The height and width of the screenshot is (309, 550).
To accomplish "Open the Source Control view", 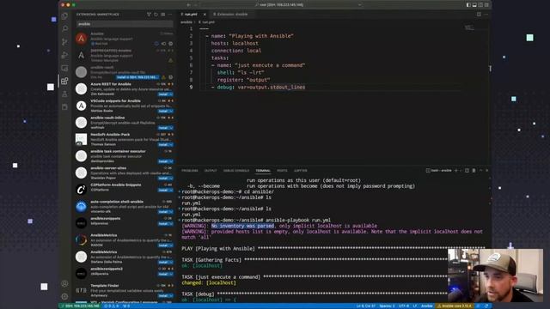I will point(64,42).
